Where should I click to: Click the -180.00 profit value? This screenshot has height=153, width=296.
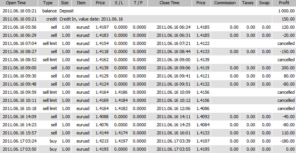pos(287,141)
